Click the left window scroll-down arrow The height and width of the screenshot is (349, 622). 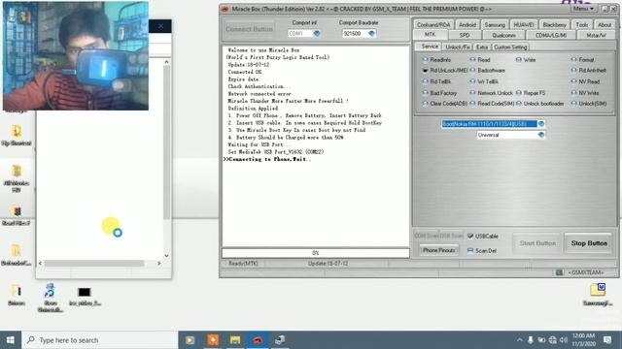tap(166, 256)
